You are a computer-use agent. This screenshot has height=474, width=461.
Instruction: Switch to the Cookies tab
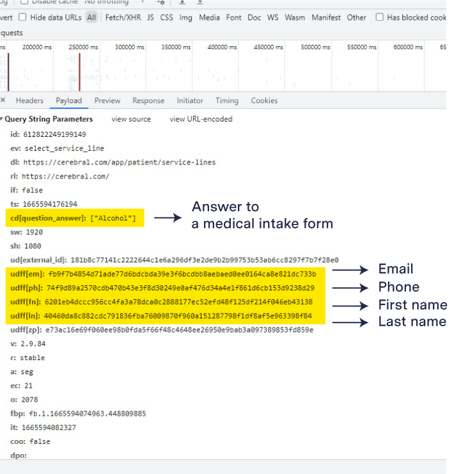pyautogui.click(x=264, y=100)
